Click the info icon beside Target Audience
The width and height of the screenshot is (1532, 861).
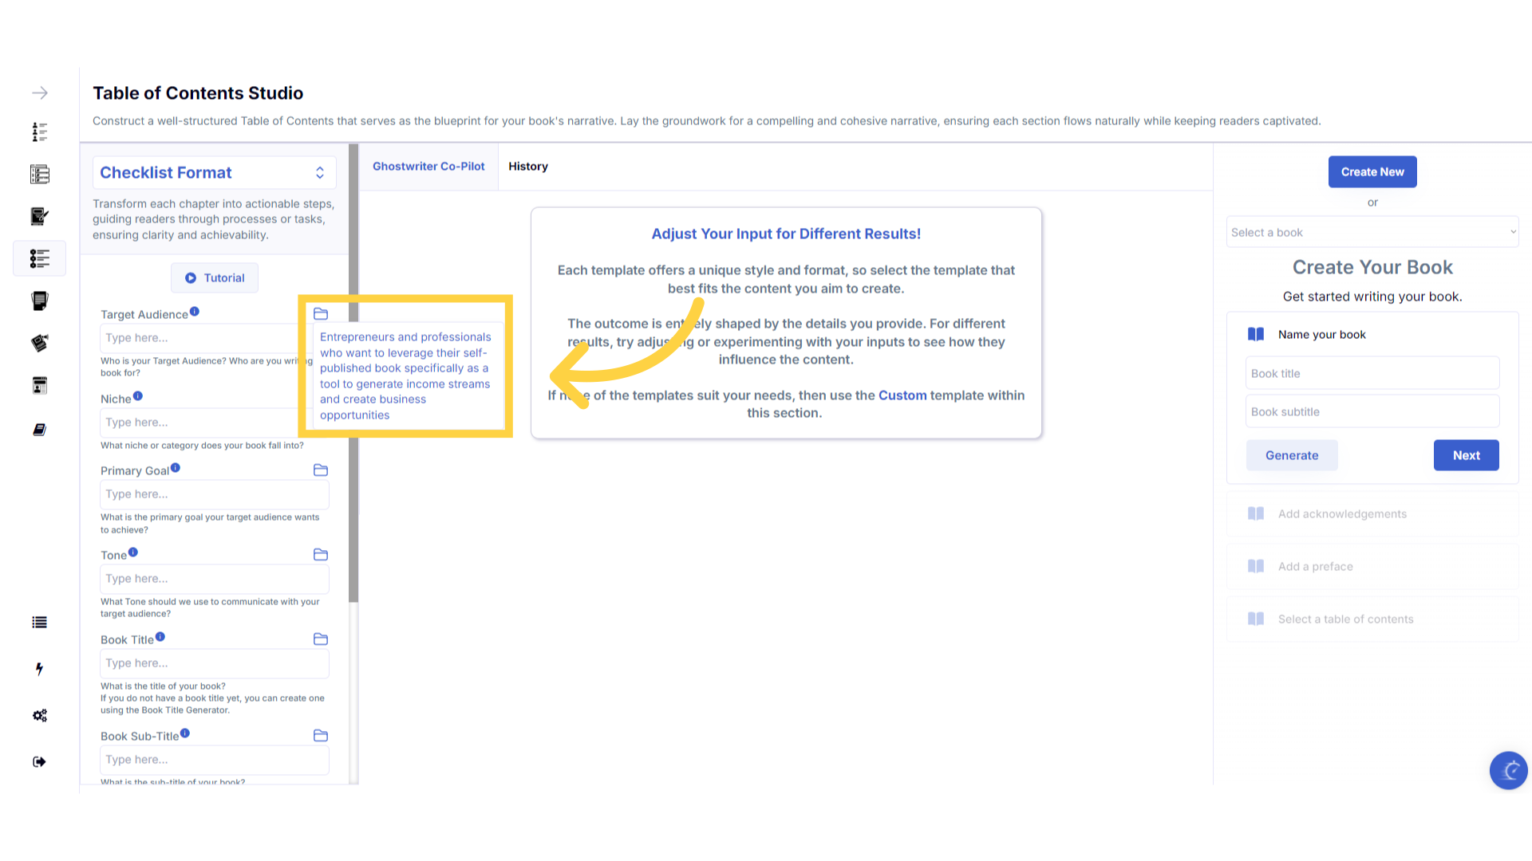[x=195, y=312]
